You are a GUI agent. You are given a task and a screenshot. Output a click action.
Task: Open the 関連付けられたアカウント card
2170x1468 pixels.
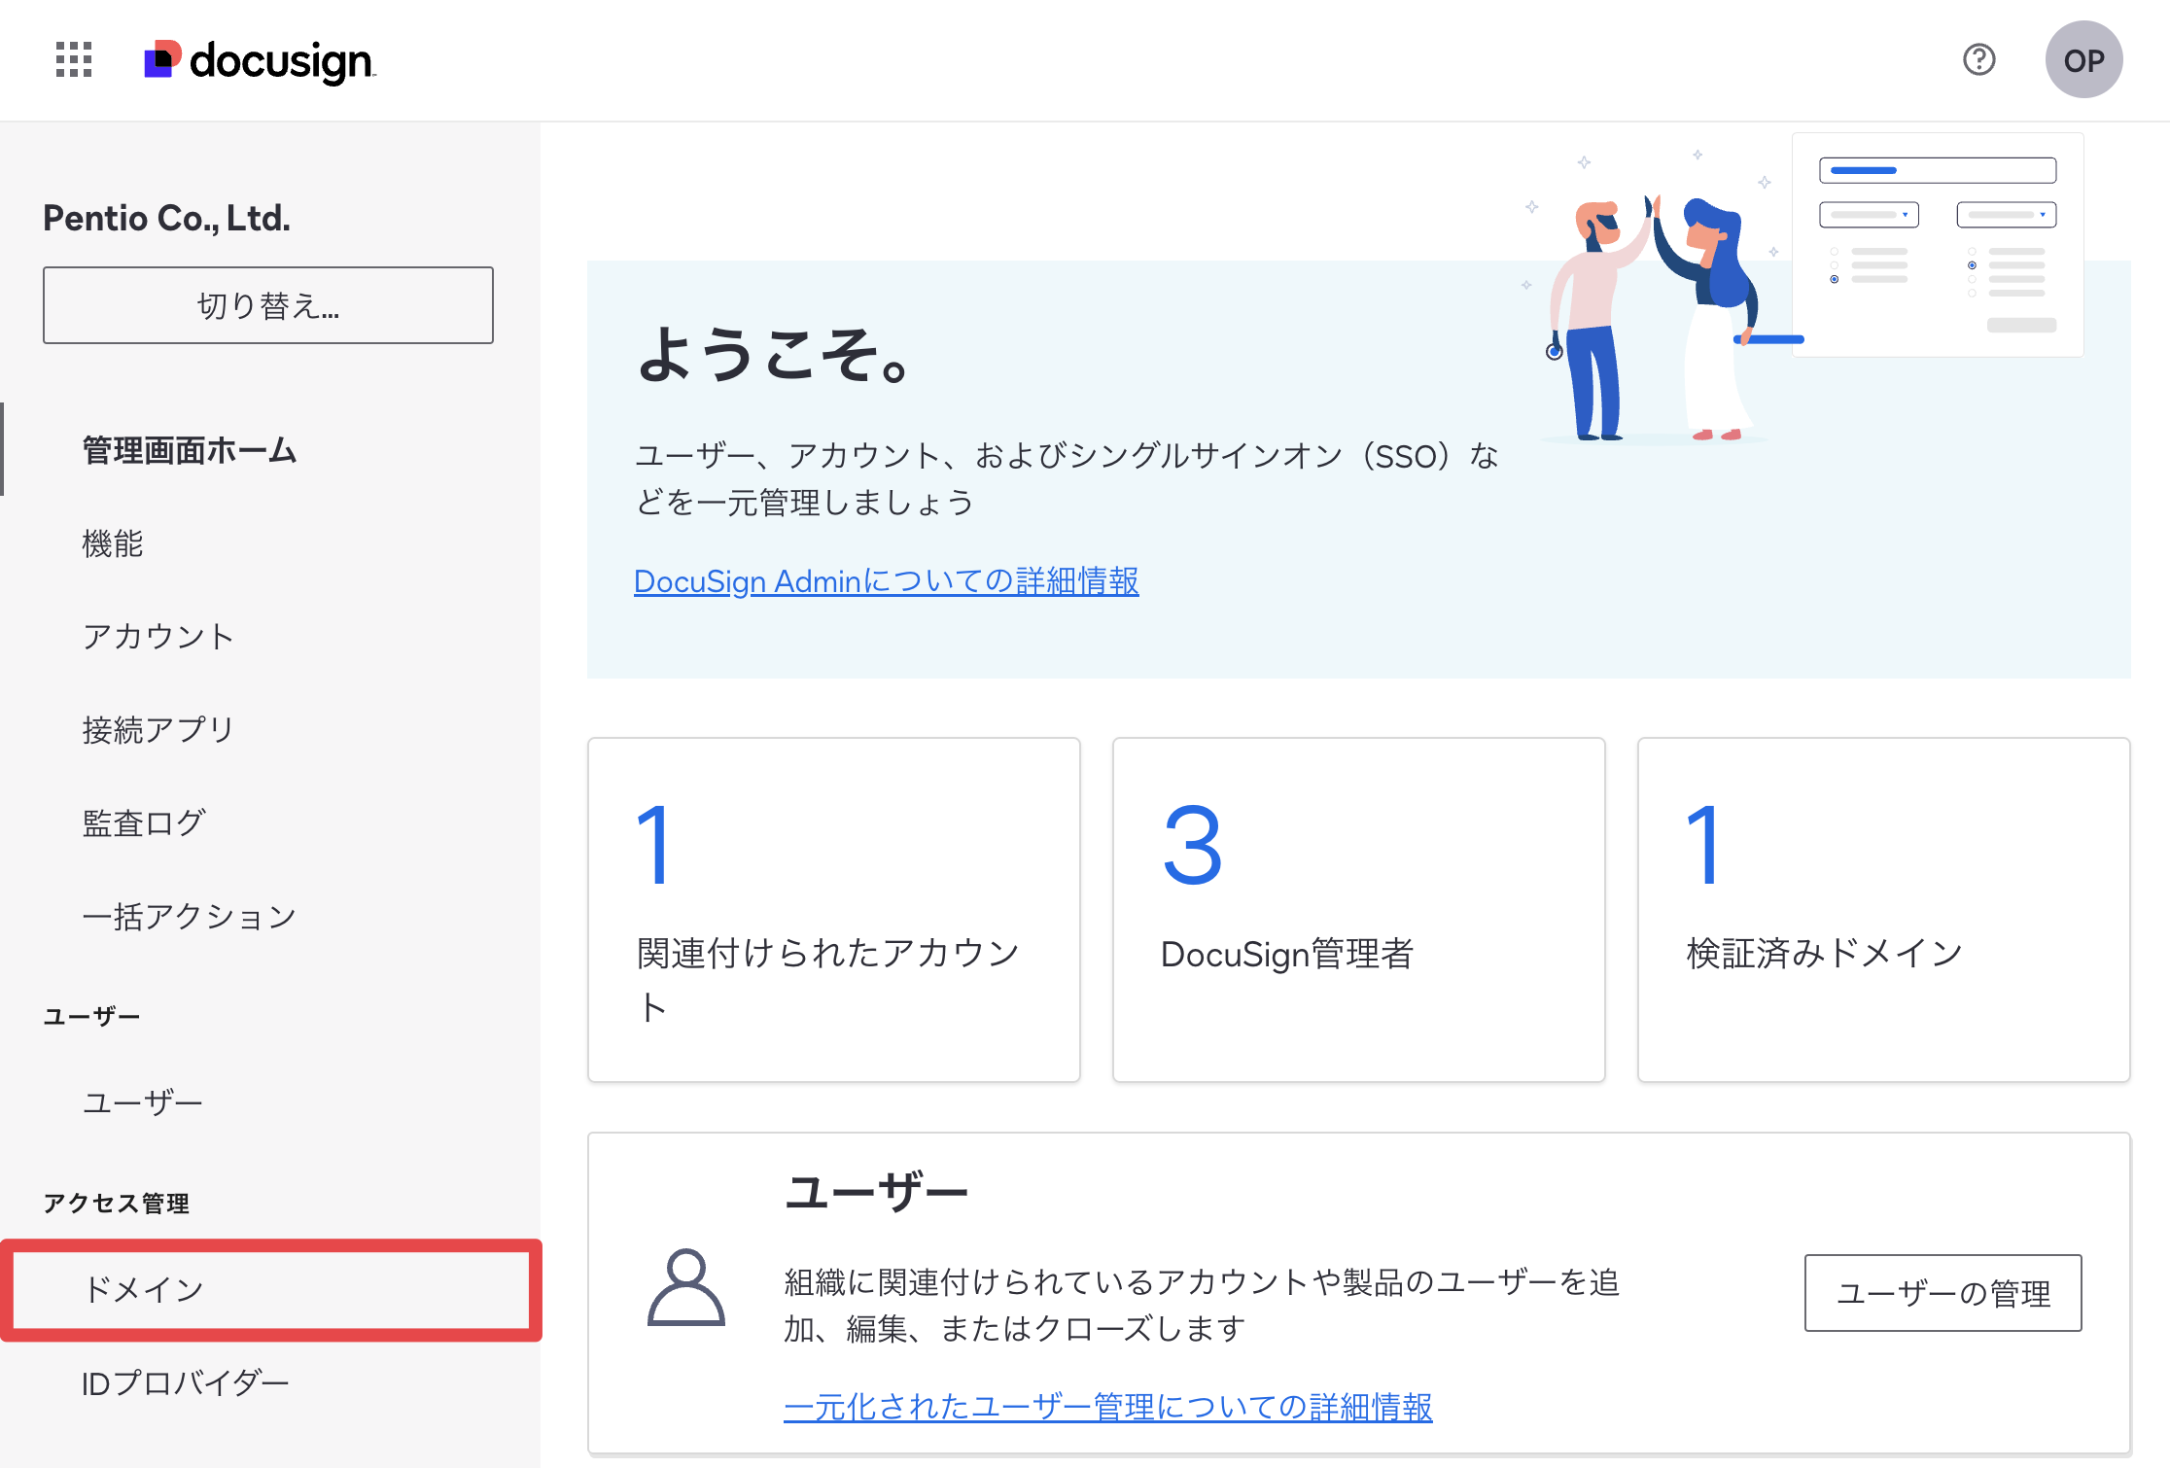834,909
